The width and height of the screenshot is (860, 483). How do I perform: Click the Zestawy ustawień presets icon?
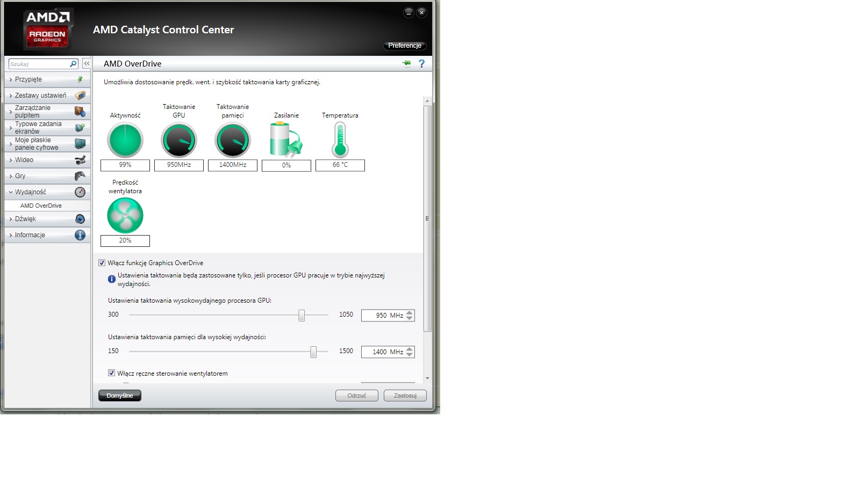pos(80,96)
